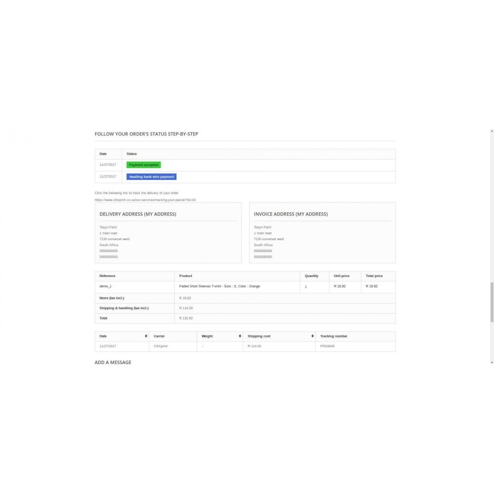Image resolution: width=494 pixels, height=494 pixels.
Task: Click Items (tax incl.) value R 18.82
Action: coord(185,298)
